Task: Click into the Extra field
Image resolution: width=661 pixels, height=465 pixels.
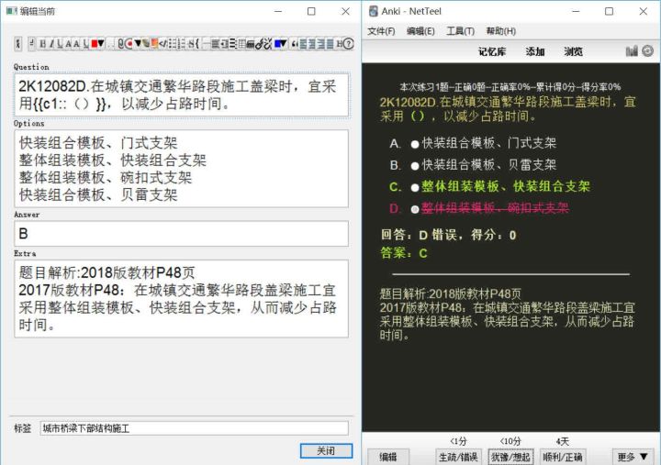Action: (x=181, y=299)
